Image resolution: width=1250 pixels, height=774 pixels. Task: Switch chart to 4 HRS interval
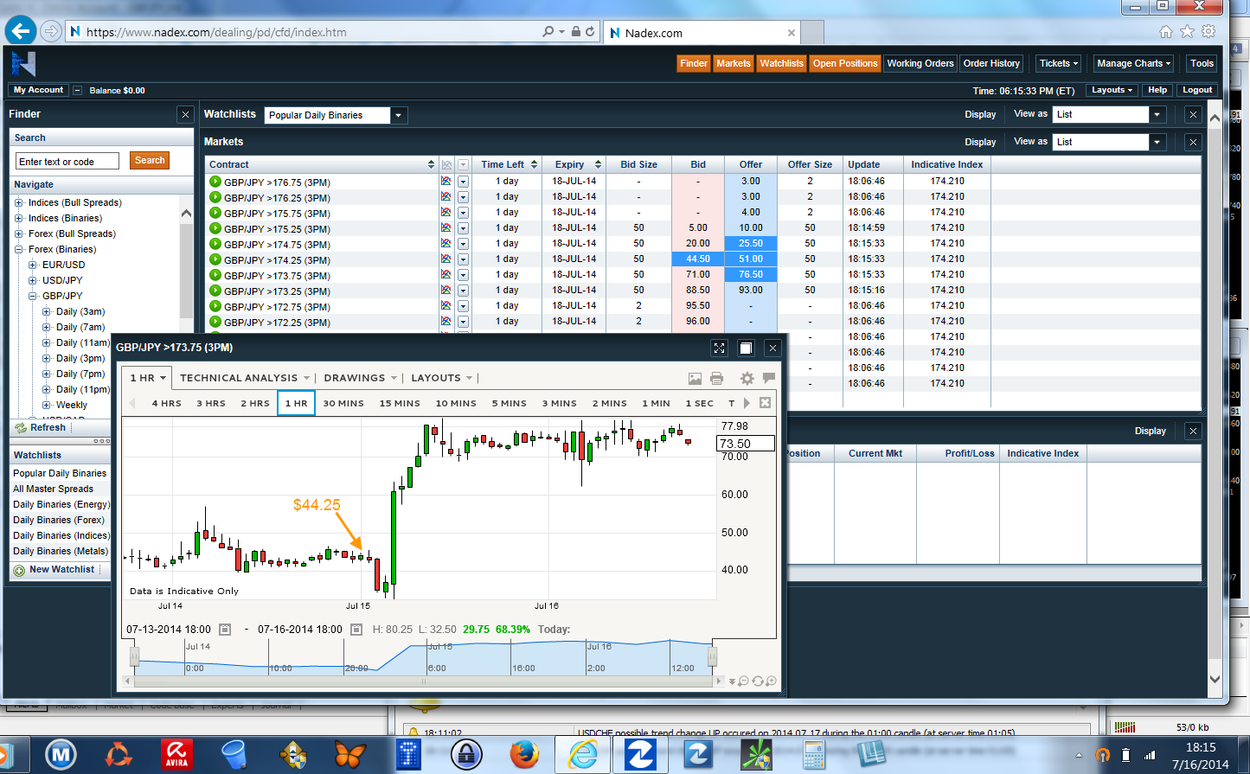[x=166, y=404]
